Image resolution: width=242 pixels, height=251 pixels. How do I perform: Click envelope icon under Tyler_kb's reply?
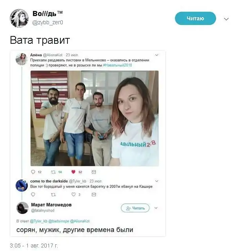(x=94, y=194)
